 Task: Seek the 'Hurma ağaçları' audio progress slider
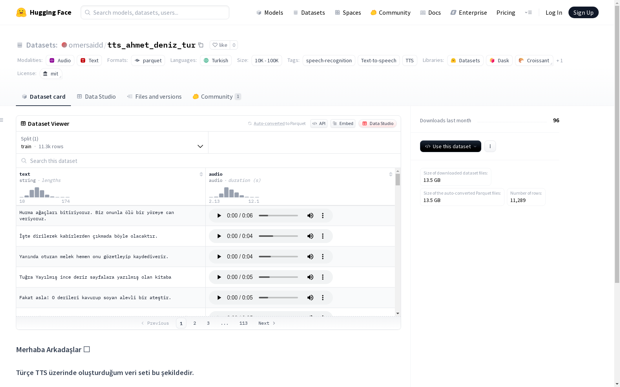(278, 216)
